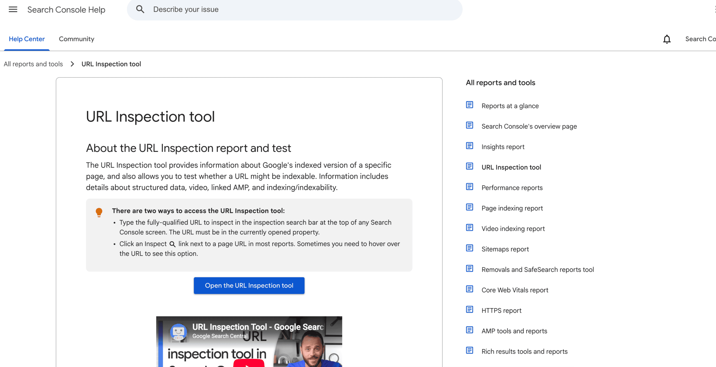Click document icon beside AMP tools and reports
This screenshot has width=716, height=367.
pos(470,330)
